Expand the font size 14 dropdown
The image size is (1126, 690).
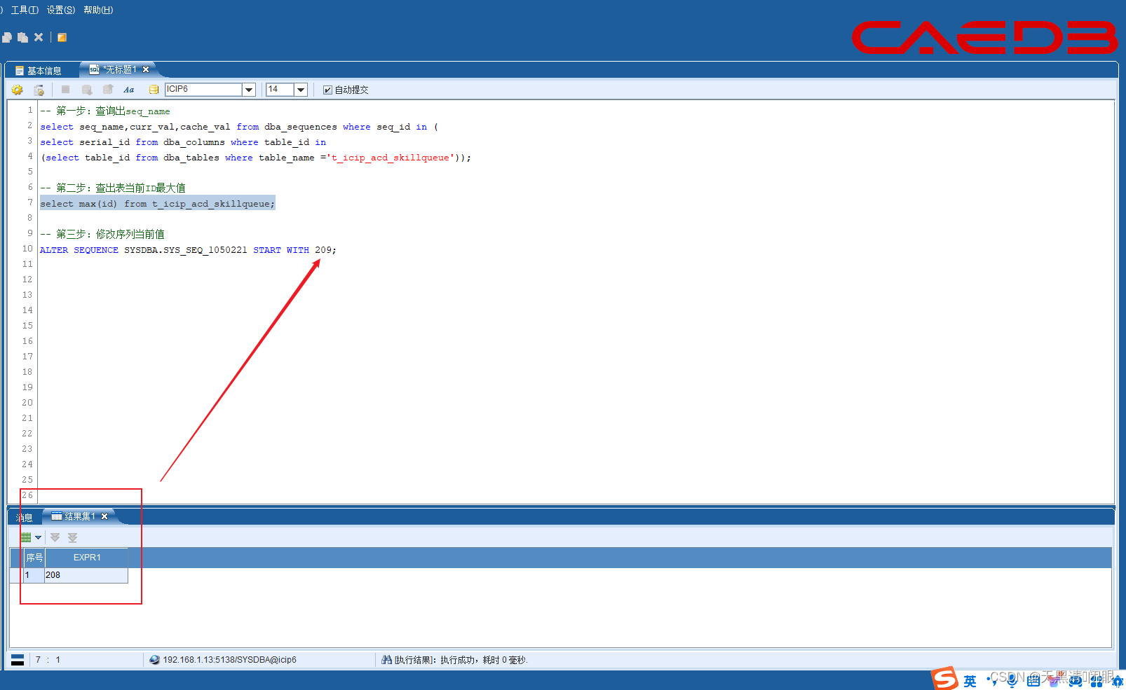pos(301,90)
